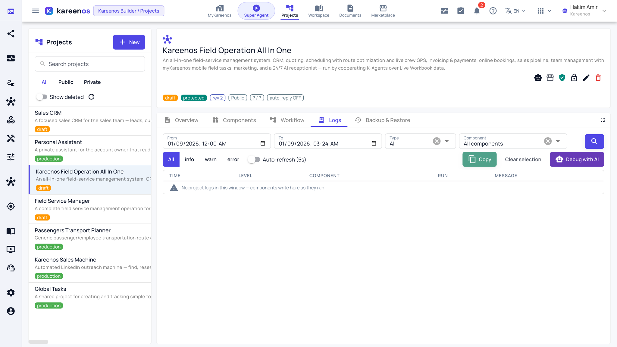
Task: Open the apps grid dropdown
Action: click(544, 11)
